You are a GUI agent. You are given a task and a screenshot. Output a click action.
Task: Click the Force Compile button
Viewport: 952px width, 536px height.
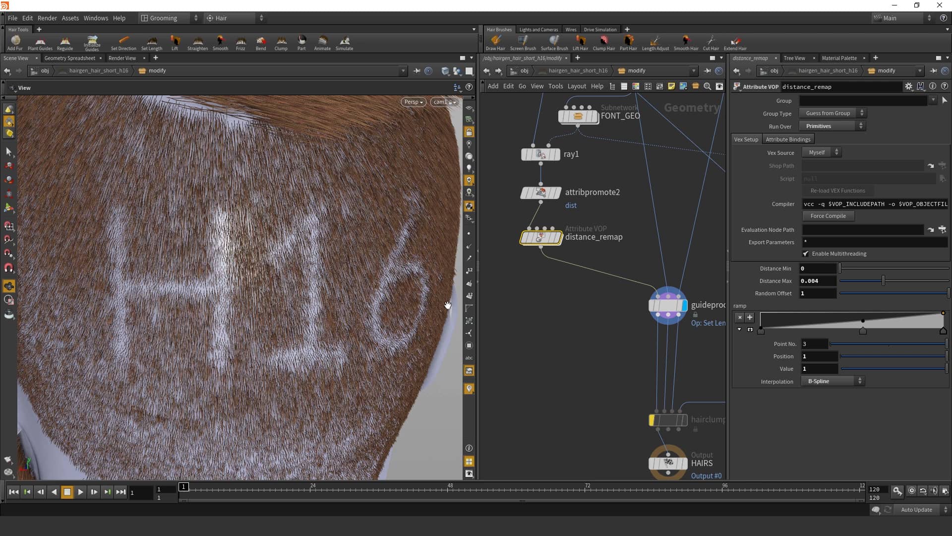coord(828,216)
